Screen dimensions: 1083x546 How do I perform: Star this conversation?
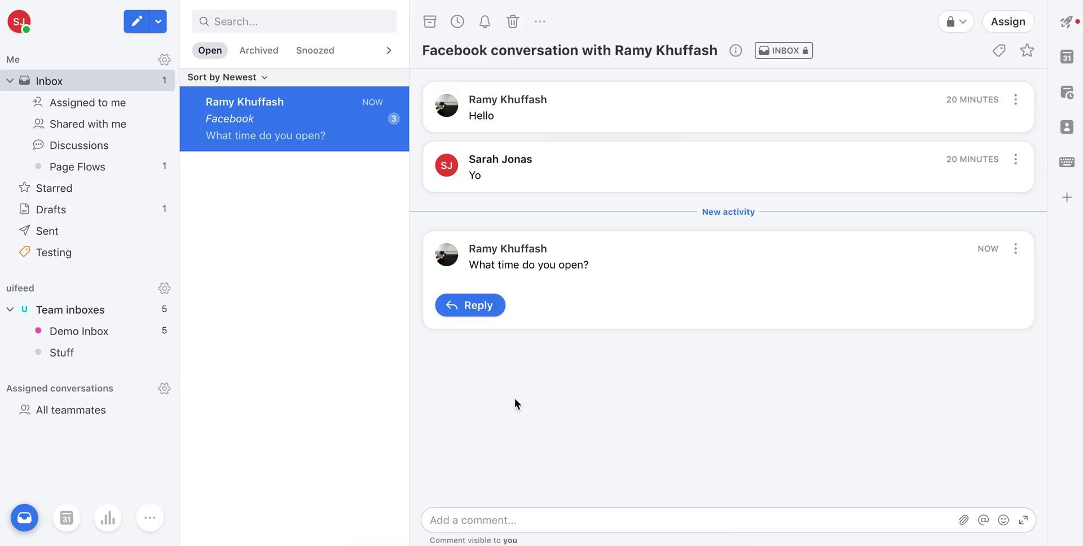pyautogui.click(x=1027, y=51)
